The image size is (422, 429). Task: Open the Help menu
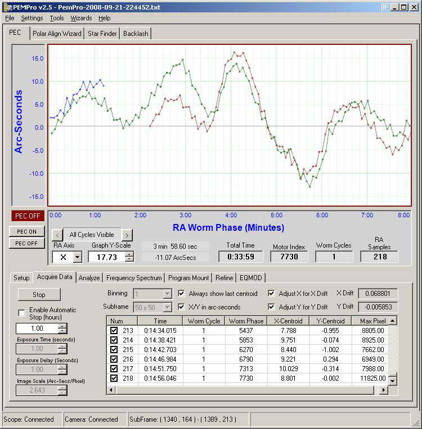pos(104,18)
